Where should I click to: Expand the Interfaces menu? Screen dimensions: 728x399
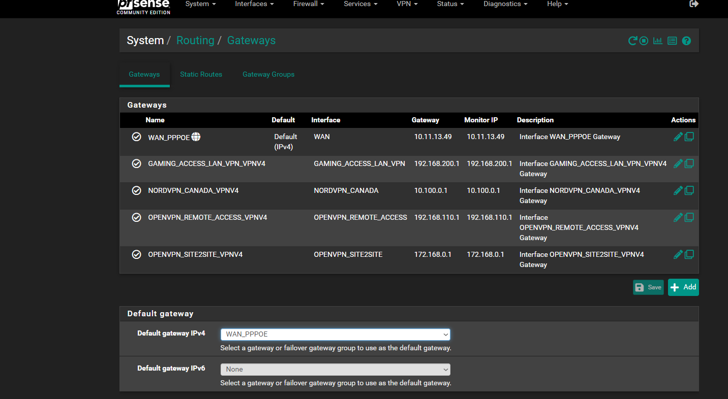(254, 4)
